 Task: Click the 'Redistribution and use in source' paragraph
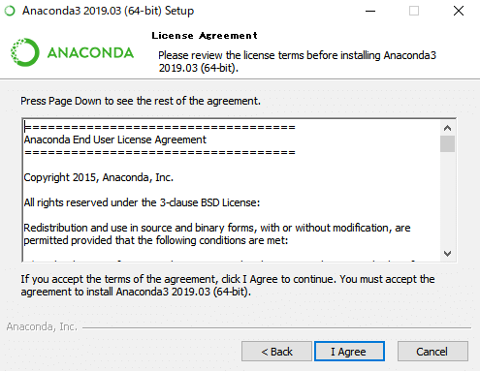pos(217,234)
